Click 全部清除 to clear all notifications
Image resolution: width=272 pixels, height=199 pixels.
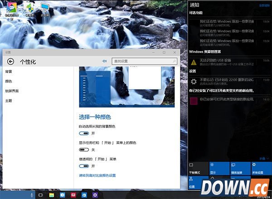coord(263,5)
